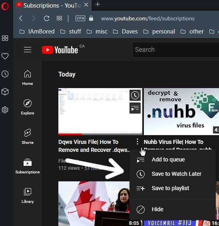Go forward to the next page

click(34, 18)
